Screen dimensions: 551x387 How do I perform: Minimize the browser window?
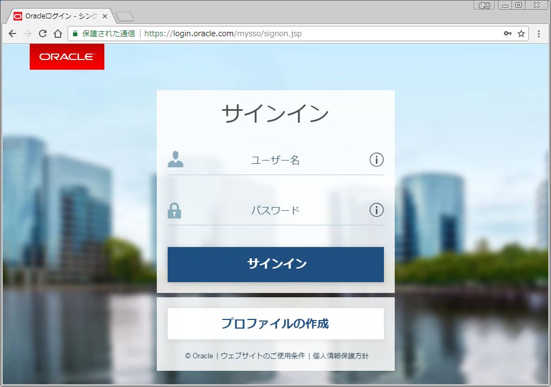505,5
